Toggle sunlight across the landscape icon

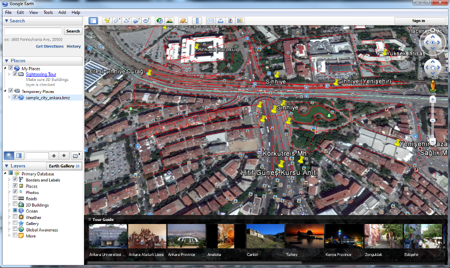click(x=169, y=20)
